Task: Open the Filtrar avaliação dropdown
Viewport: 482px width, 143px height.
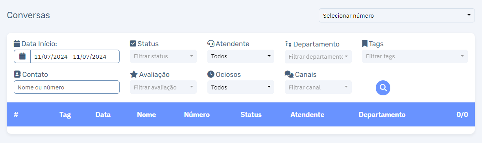Action: click(x=163, y=87)
